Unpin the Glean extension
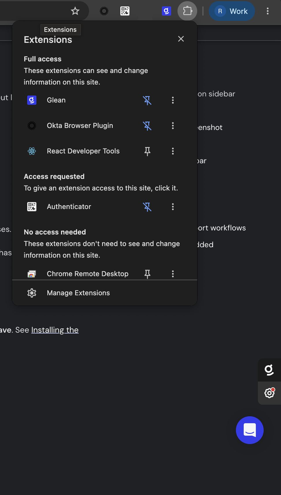The image size is (281, 495). 147,100
